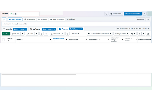Viewport: 152px width, 101px height.
Task: Open the dropdown arrow next to แก้ไข
Action: [36, 34]
